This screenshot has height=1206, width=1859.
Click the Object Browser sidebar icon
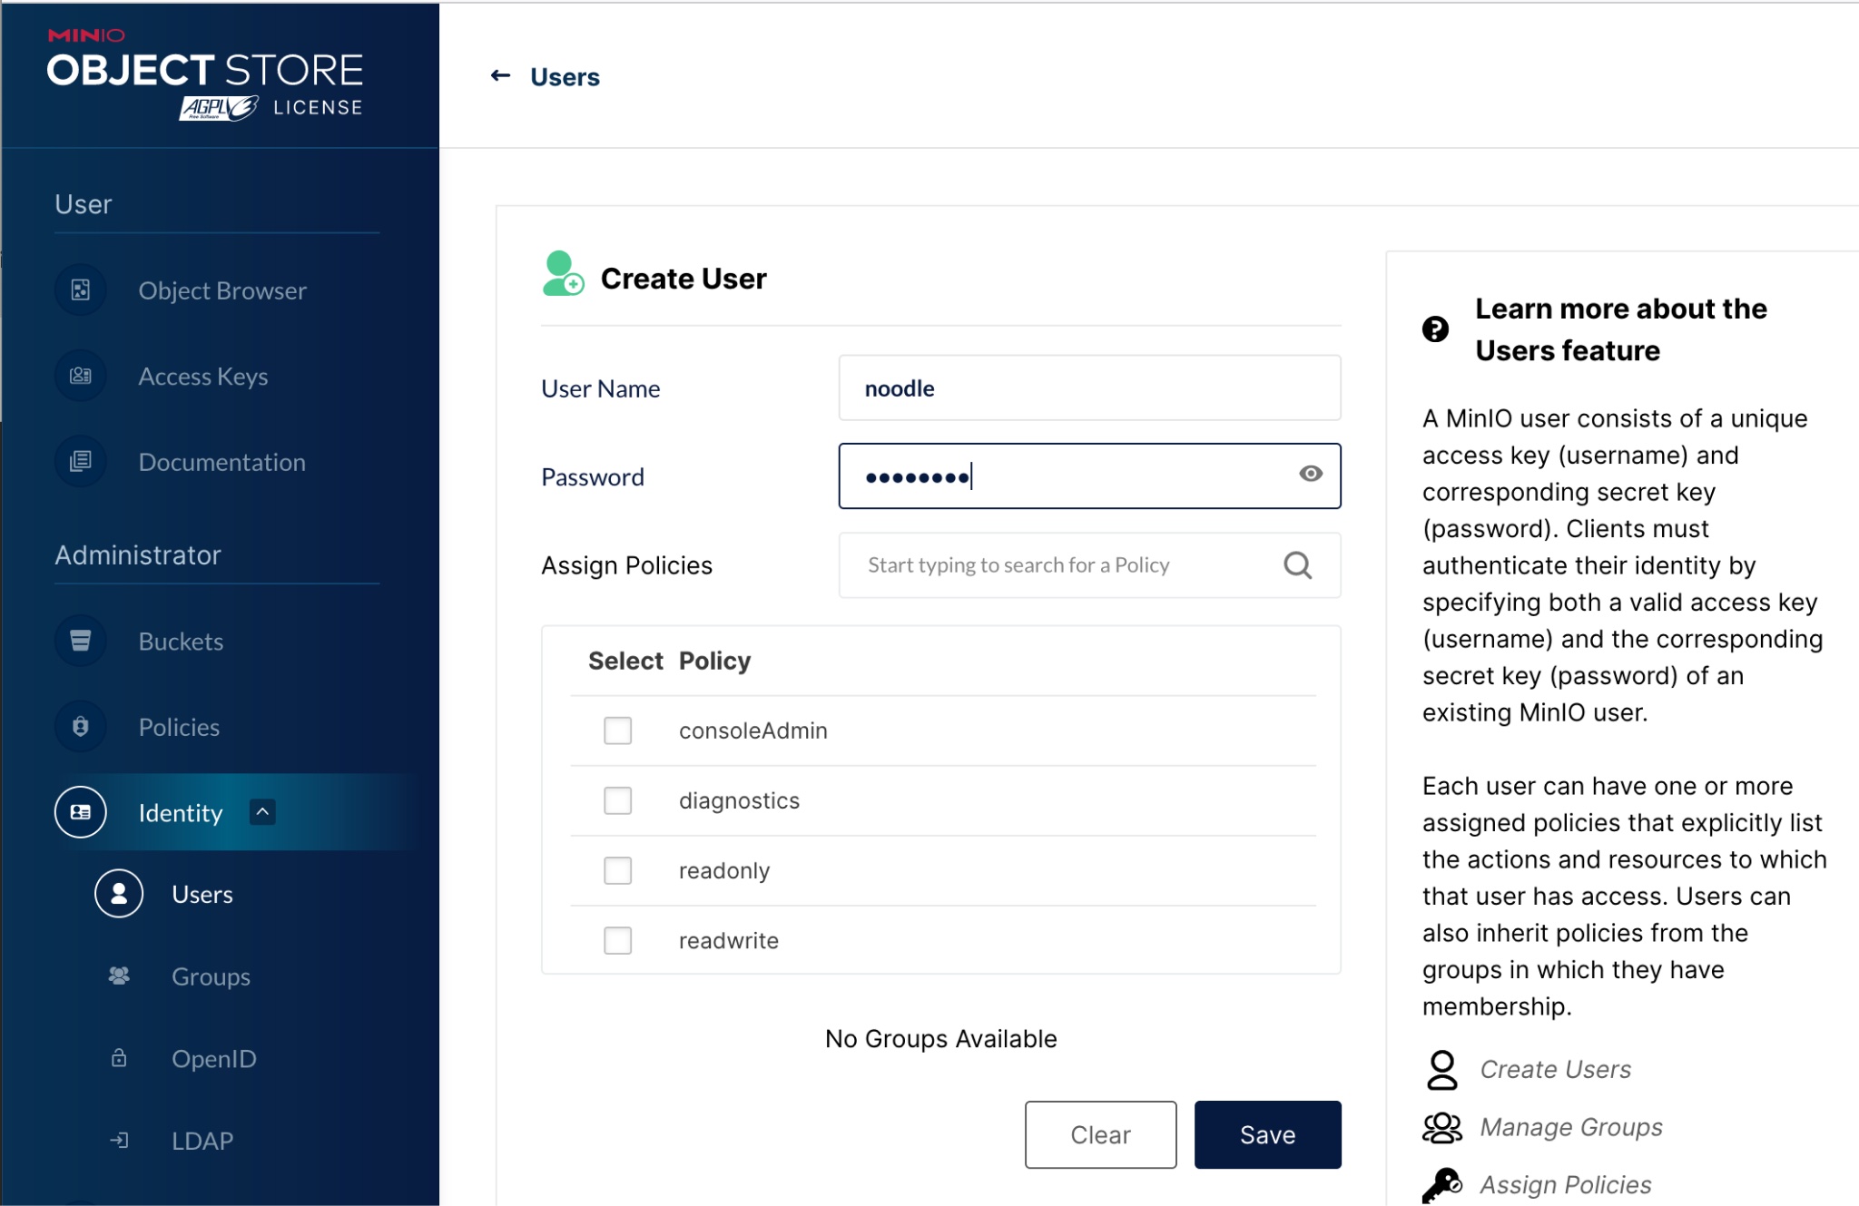pos(81,290)
